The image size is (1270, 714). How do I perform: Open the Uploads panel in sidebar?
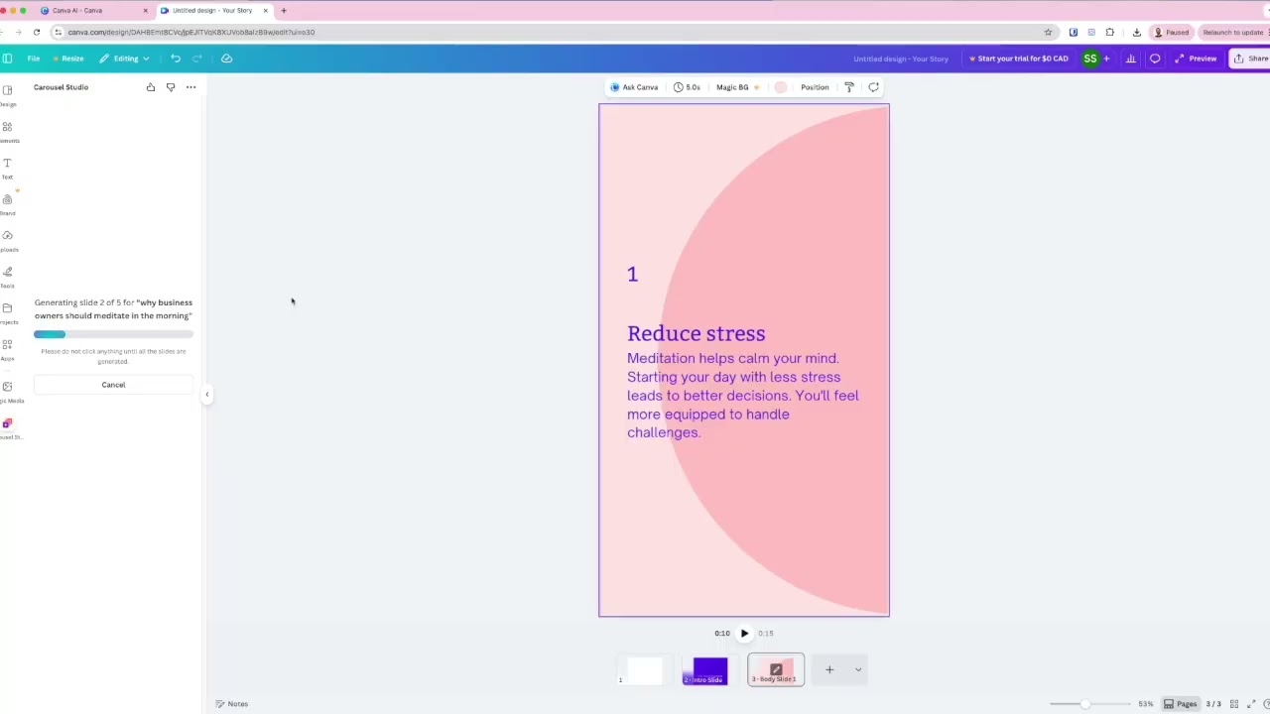pos(7,240)
